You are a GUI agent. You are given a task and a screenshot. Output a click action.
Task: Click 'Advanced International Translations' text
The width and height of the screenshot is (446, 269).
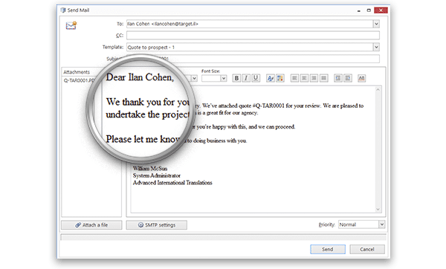tap(172, 183)
